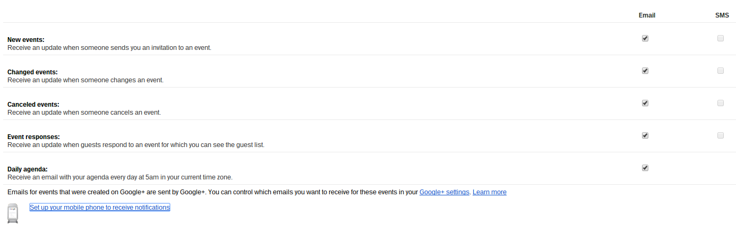
Task: Open Set up your mobile phone link
Action: pyautogui.click(x=100, y=208)
